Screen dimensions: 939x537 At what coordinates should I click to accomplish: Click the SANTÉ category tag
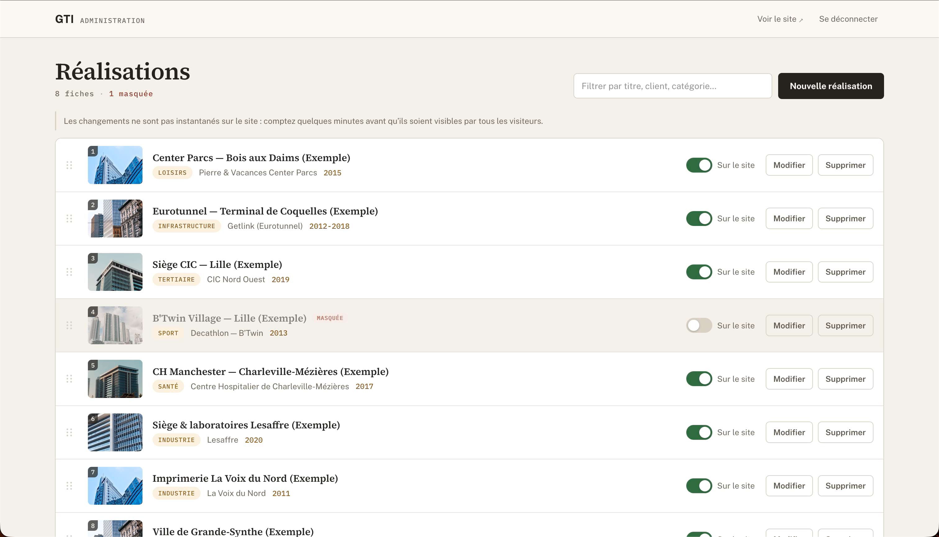[x=168, y=386]
